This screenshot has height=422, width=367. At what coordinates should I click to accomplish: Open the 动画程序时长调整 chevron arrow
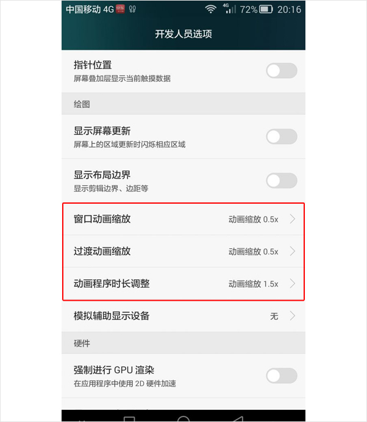[293, 284]
